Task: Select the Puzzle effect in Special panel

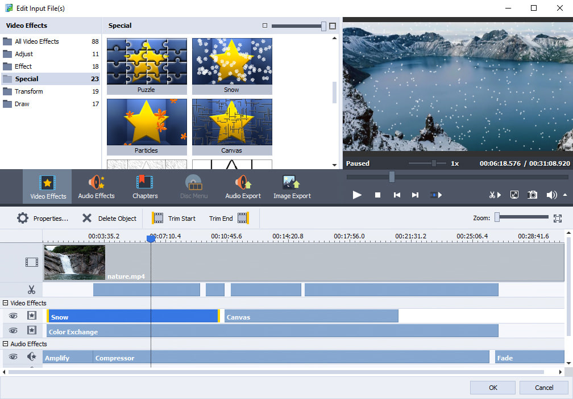Action: 146,61
